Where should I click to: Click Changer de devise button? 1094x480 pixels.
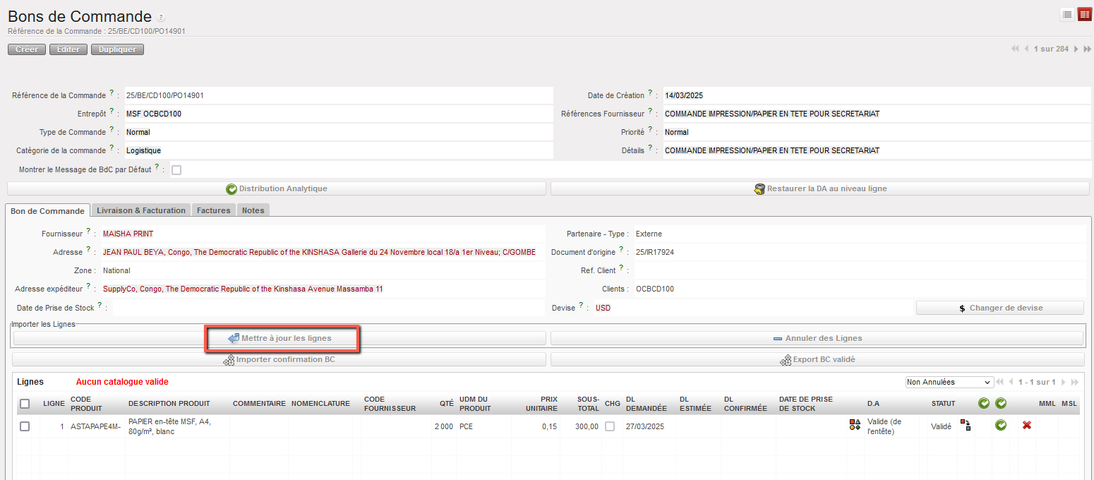999,308
